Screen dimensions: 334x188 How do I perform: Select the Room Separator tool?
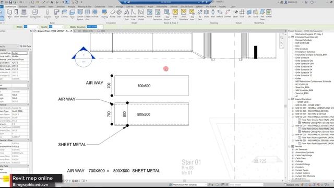point(158,15)
